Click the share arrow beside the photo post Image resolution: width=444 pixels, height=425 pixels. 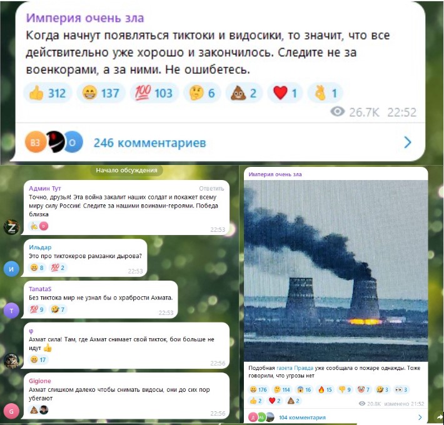439,417
